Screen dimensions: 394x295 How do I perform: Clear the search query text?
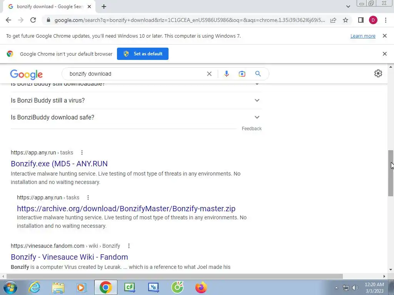pyautogui.click(x=209, y=74)
